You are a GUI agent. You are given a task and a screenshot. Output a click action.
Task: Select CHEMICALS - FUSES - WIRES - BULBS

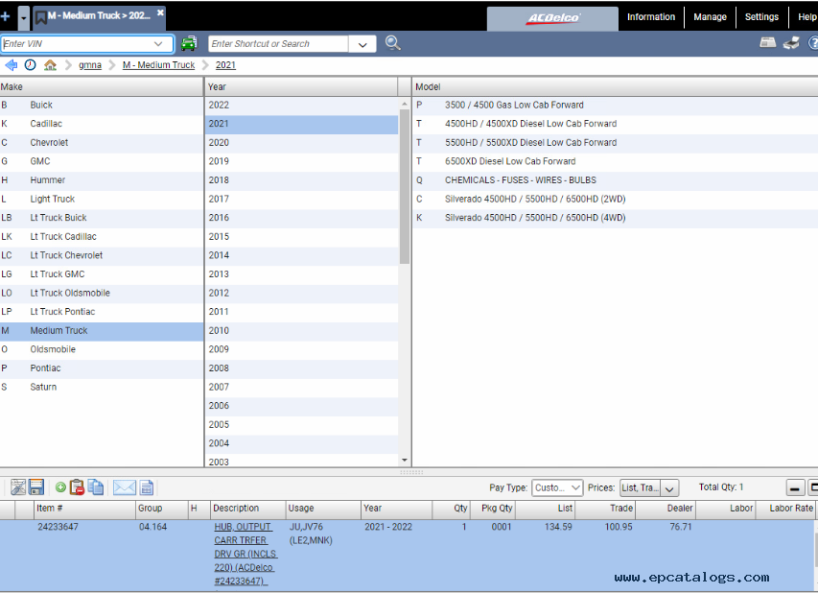point(616,180)
